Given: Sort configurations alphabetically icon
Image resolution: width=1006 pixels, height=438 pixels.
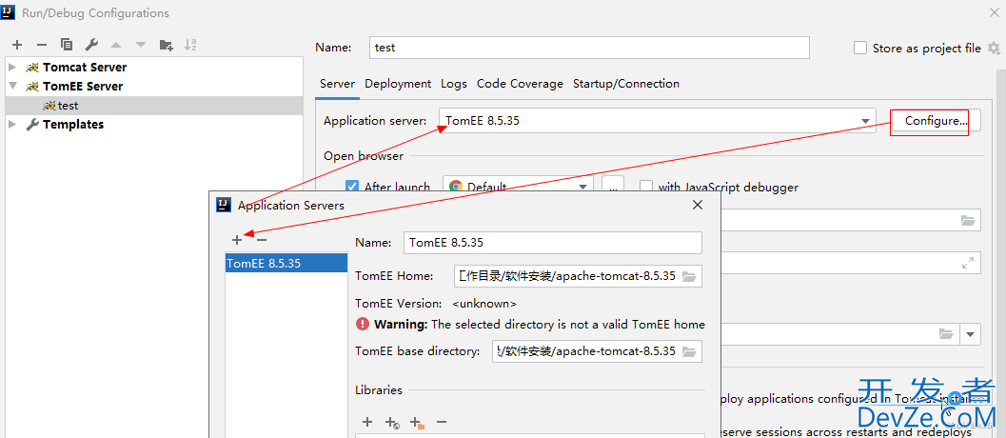Looking at the screenshot, I should (x=190, y=45).
